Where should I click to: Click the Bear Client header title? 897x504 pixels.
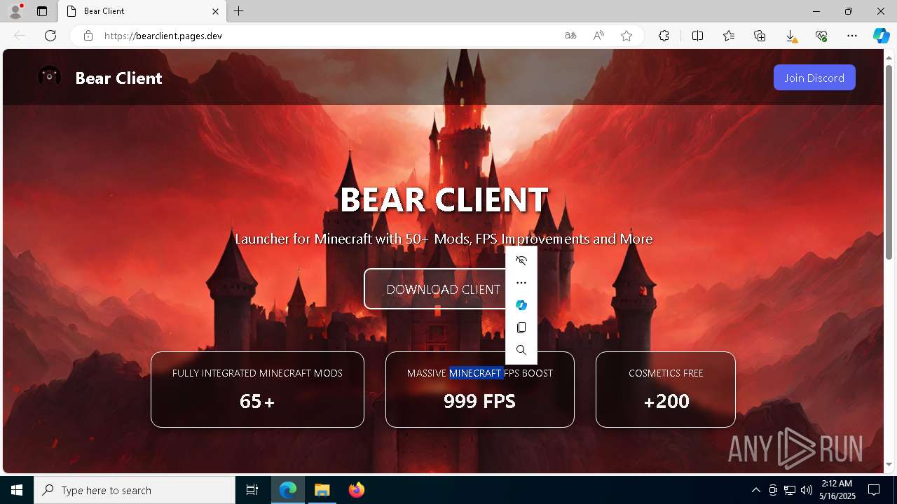click(x=118, y=78)
